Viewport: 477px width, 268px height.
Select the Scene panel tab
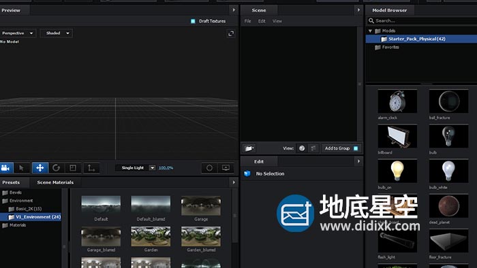click(x=259, y=10)
